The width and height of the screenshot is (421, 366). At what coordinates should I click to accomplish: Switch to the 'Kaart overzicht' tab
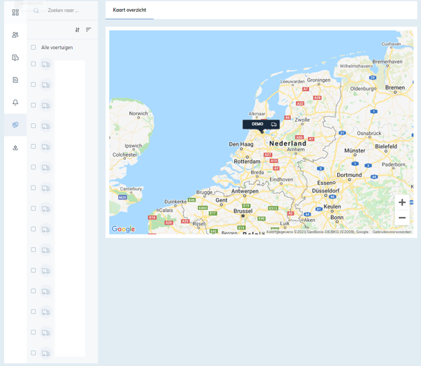129,10
